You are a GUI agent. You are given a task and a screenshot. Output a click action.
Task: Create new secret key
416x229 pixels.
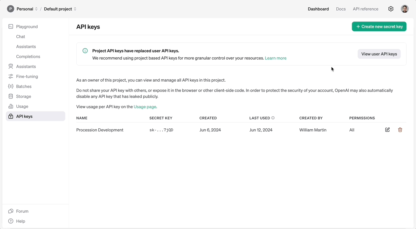coord(379,27)
